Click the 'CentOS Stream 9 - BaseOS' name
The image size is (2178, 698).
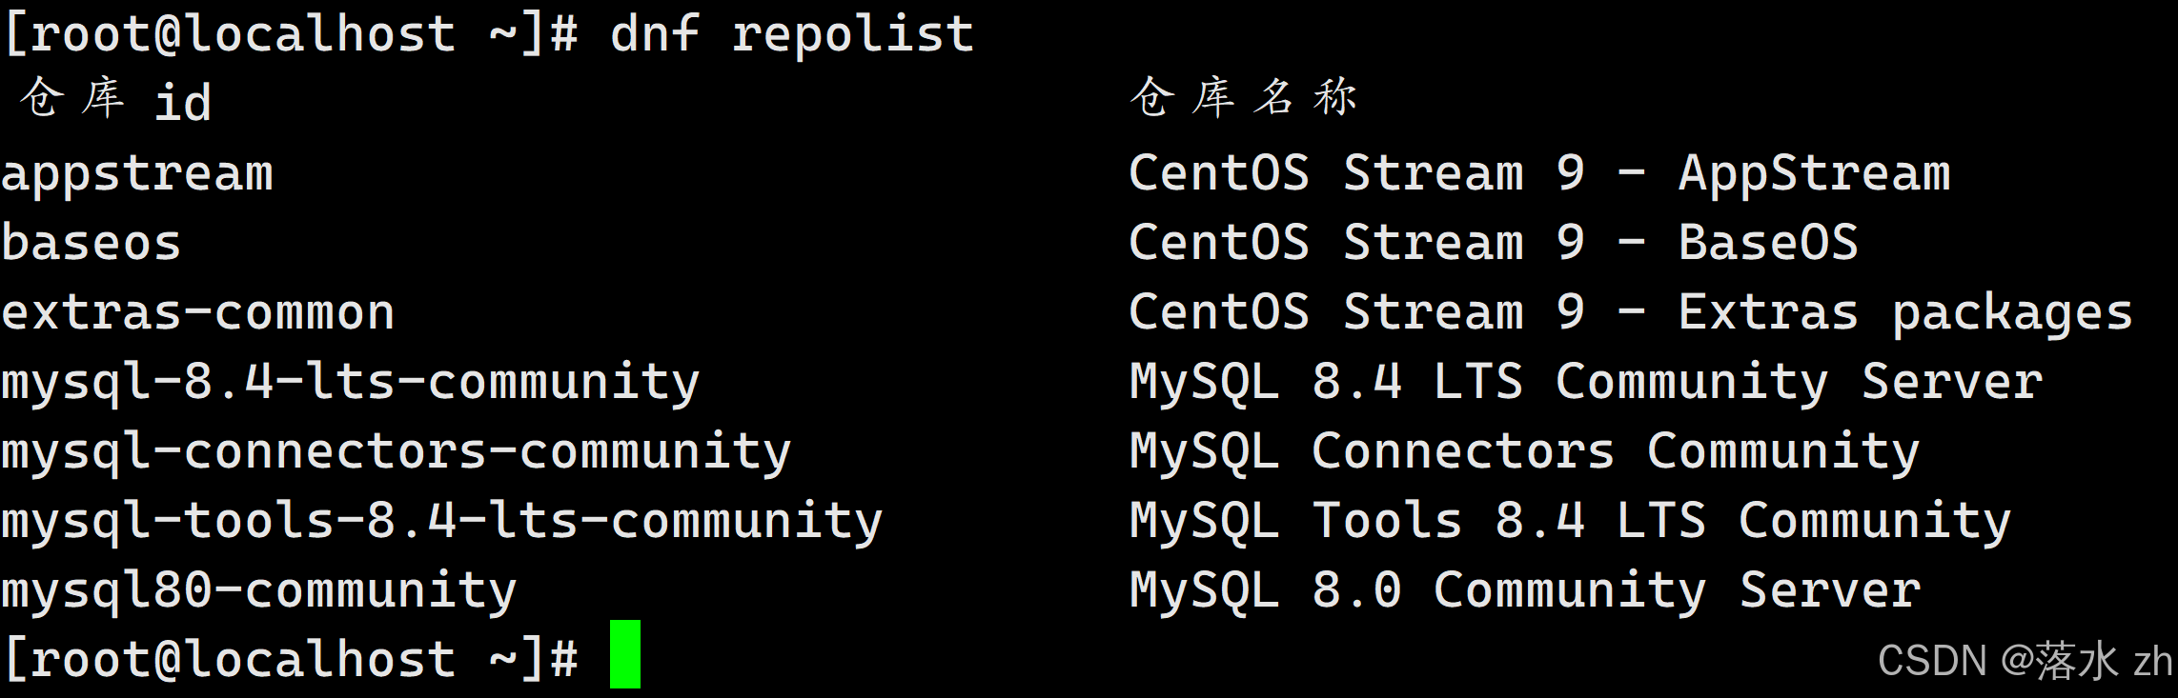[1494, 244]
